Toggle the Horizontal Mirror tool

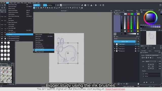pos(91,5)
